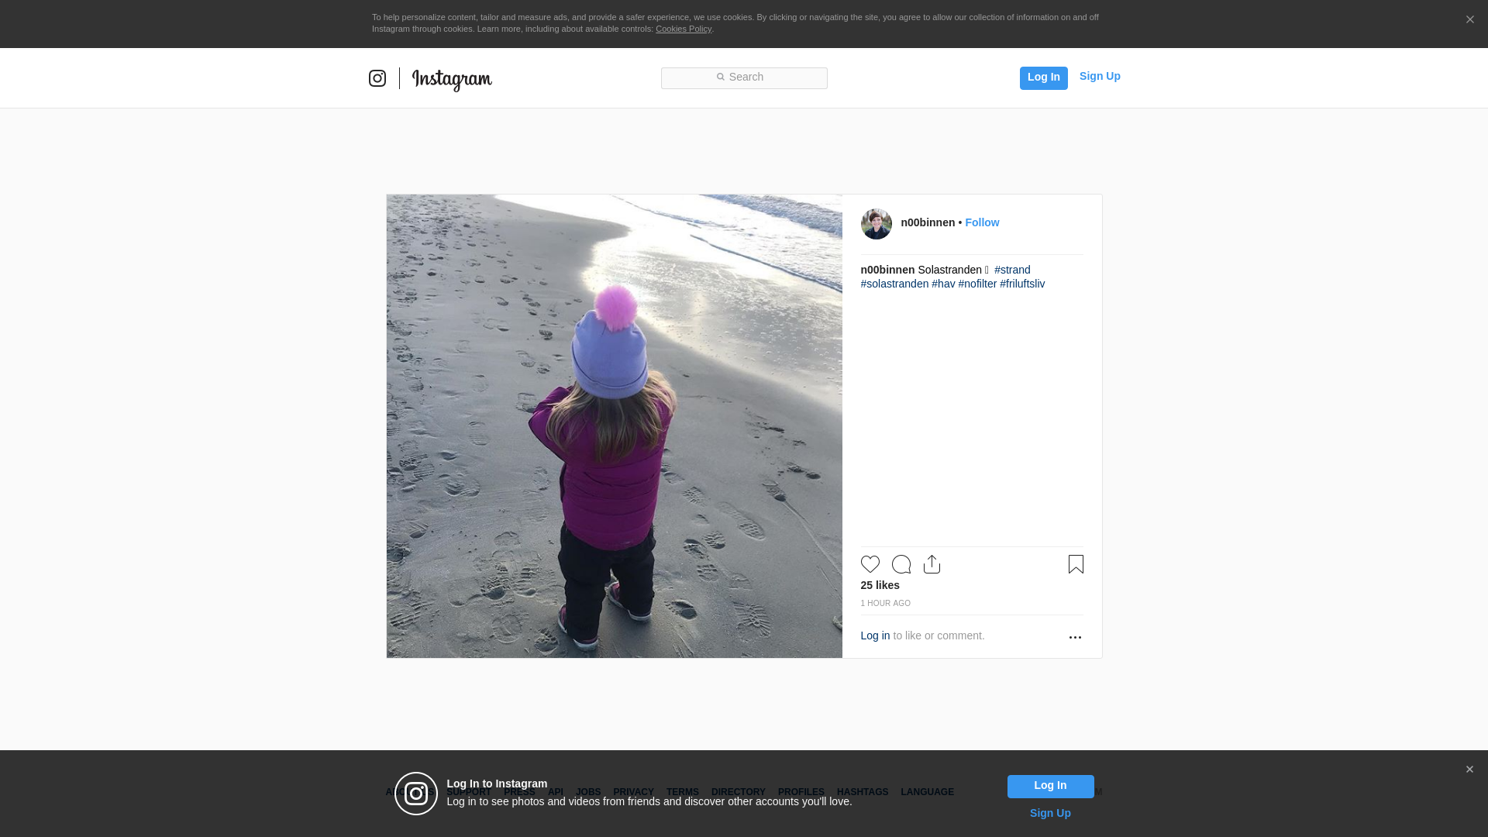Click the header Sign Up link
The height and width of the screenshot is (837, 1488).
tap(1100, 76)
